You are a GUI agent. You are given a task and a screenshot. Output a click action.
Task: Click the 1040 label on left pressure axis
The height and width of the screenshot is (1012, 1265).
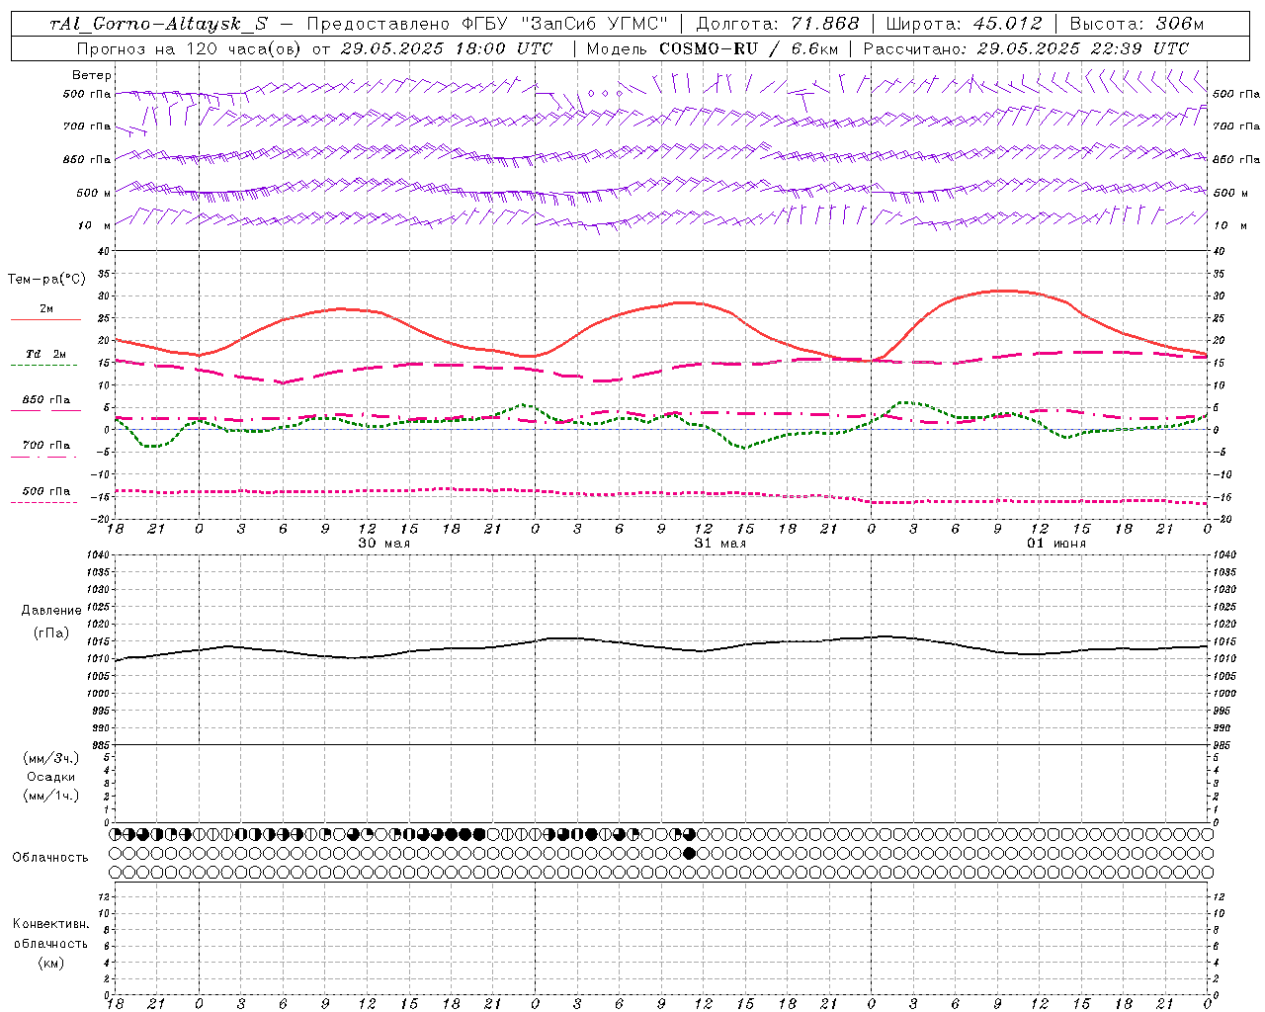pos(96,554)
